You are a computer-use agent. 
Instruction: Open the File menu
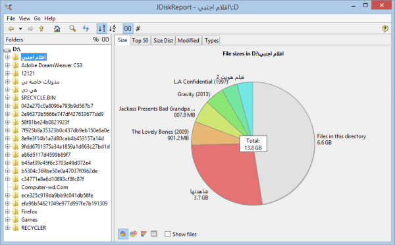point(11,18)
